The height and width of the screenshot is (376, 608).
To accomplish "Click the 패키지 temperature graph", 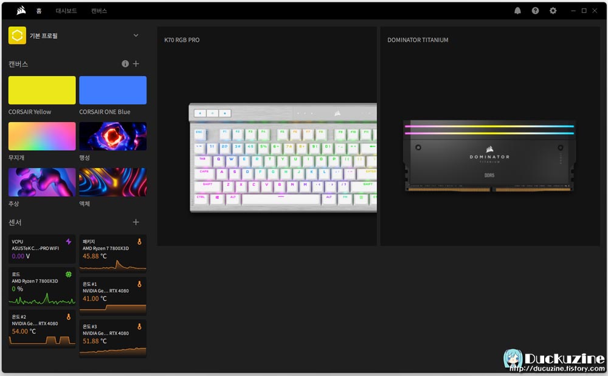I will click(113, 266).
